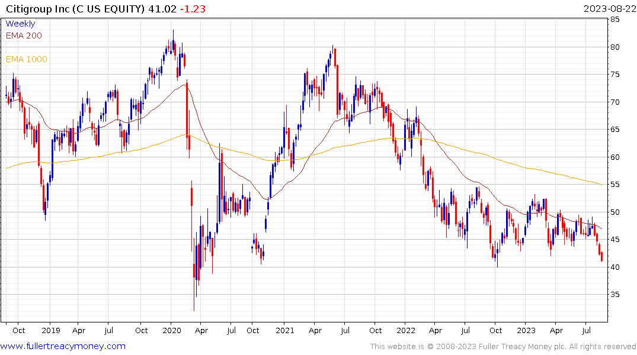This screenshot has width=637, height=355.
Task: Click the 75 price axis label
Action: (614, 74)
